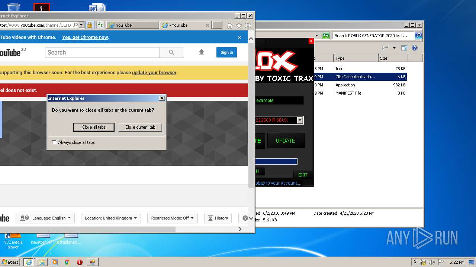The image size is (476, 267).
Task: Open the Language: English dropdown
Action: click(45, 218)
